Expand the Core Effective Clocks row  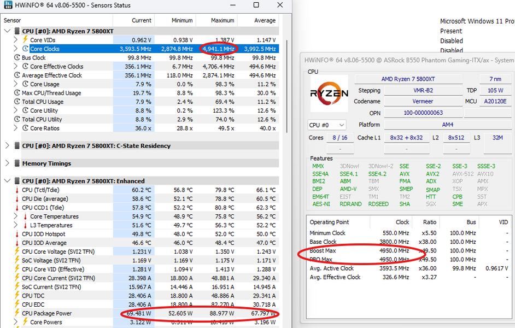[x=16, y=66]
